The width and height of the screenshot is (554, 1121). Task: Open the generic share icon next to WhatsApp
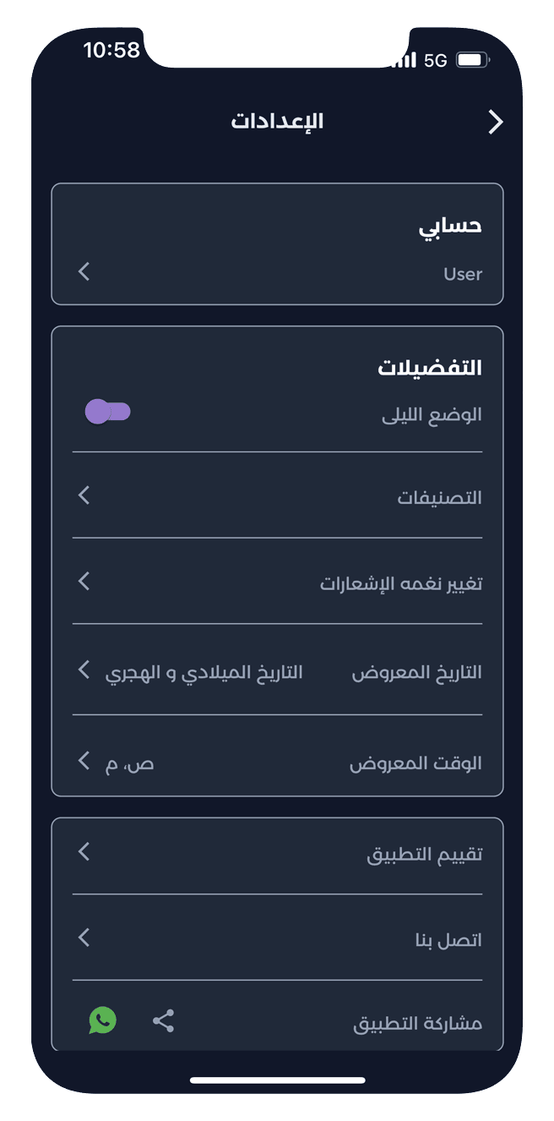(162, 1020)
